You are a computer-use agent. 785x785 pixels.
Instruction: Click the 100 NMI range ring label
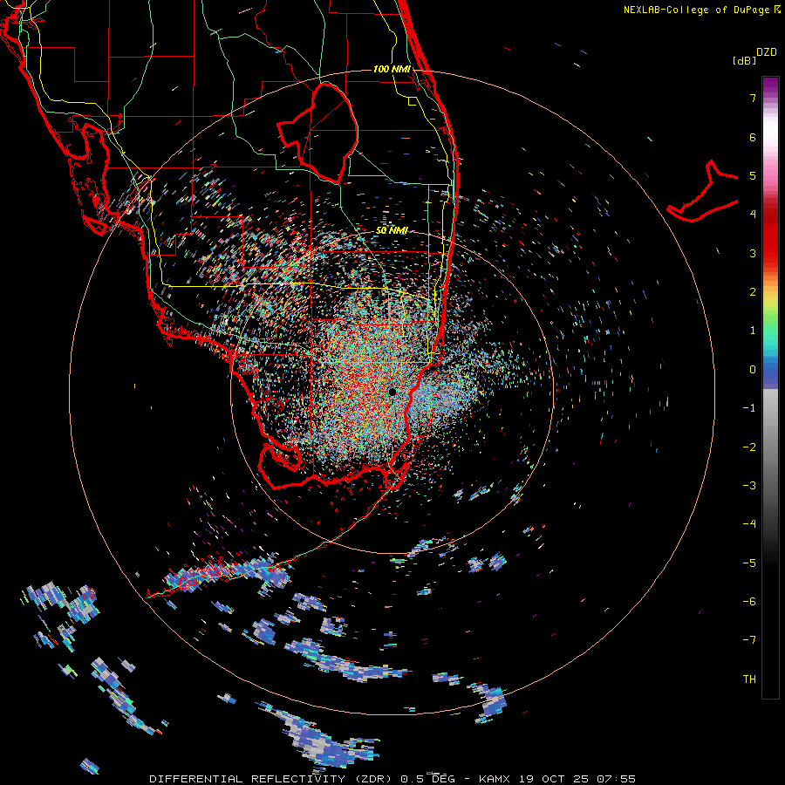[392, 69]
